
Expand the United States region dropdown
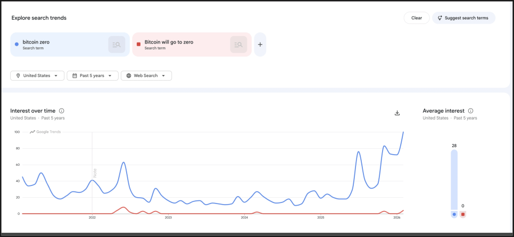[x=37, y=76]
